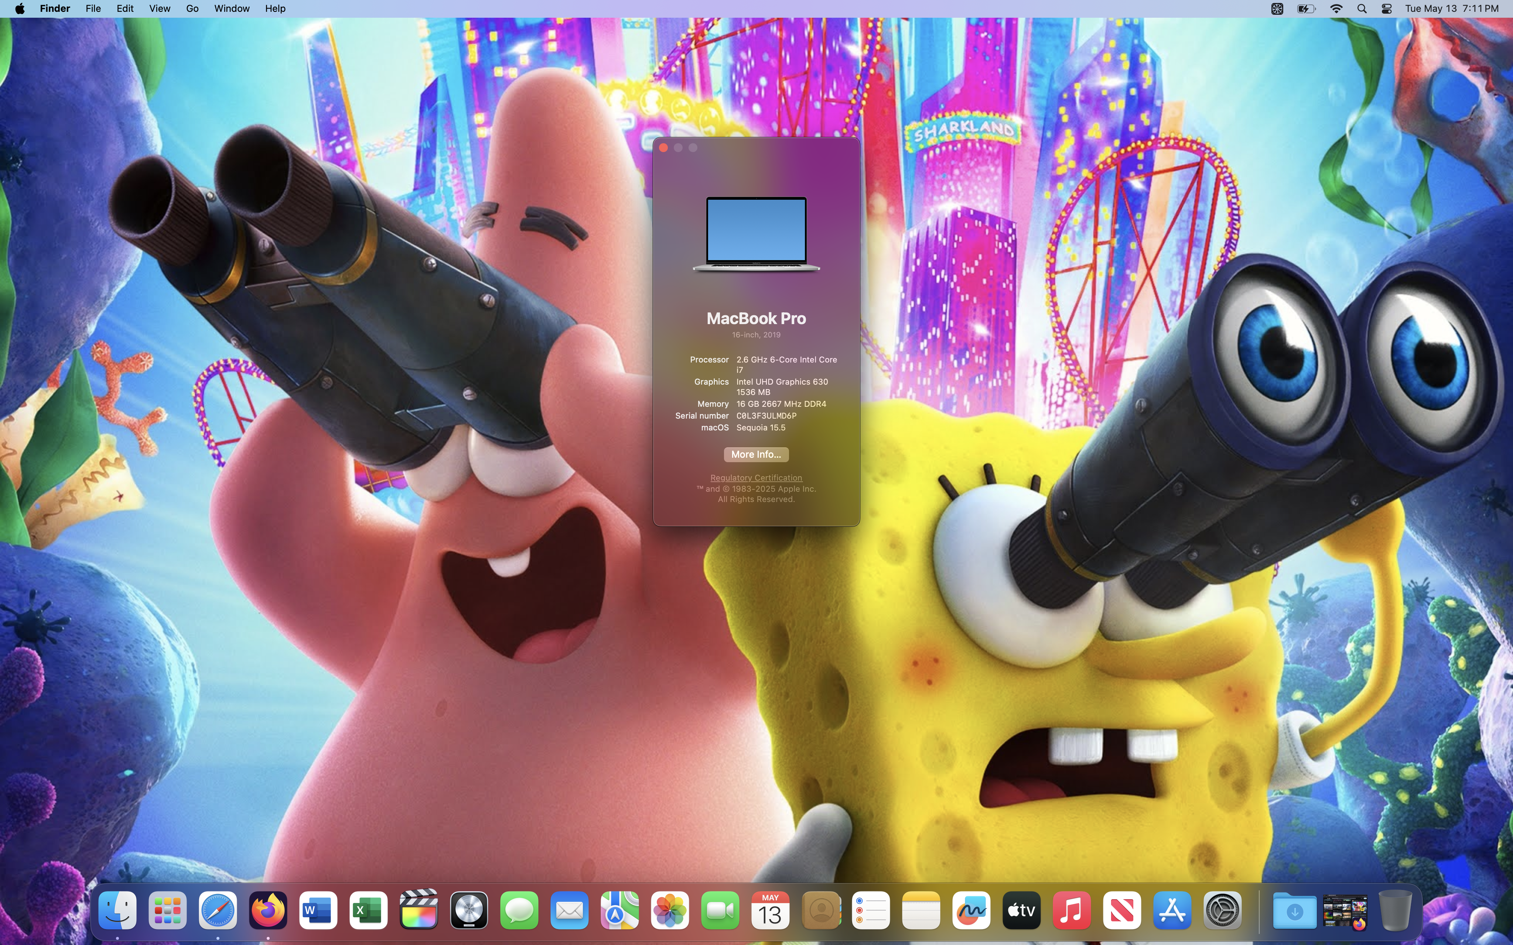The height and width of the screenshot is (945, 1513).
Task: Click the '16 GB 2667 MHz DDR4' memory value
Action: [782, 404]
